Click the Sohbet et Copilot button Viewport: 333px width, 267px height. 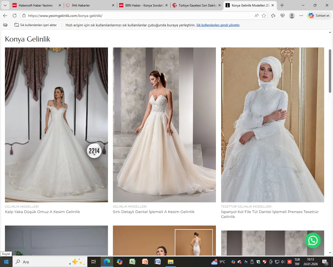point(319,16)
